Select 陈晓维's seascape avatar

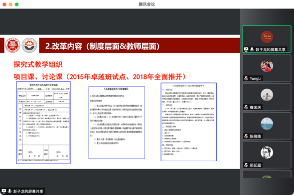click(x=267, y=124)
